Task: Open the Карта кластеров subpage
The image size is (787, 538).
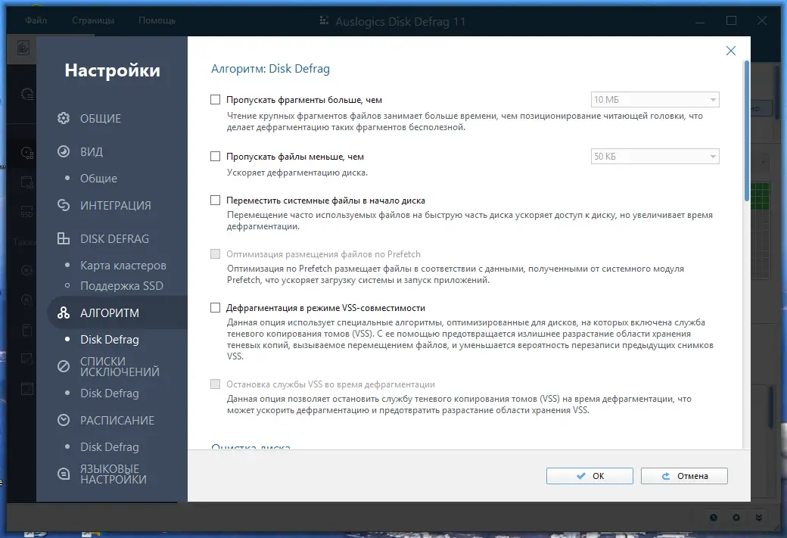Action: pyautogui.click(x=123, y=265)
